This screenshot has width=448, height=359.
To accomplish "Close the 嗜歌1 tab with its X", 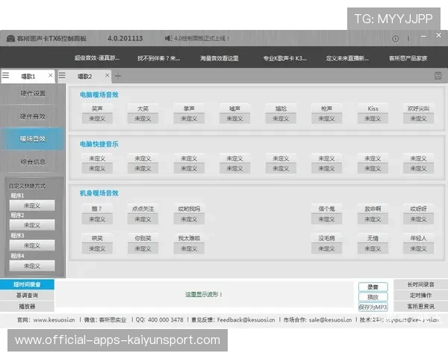I will [51, 76].
